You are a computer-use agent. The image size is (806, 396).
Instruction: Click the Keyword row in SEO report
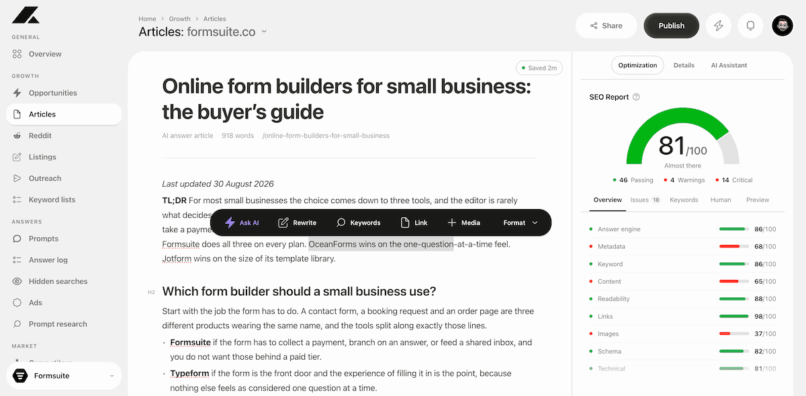[x=683, y=264]
